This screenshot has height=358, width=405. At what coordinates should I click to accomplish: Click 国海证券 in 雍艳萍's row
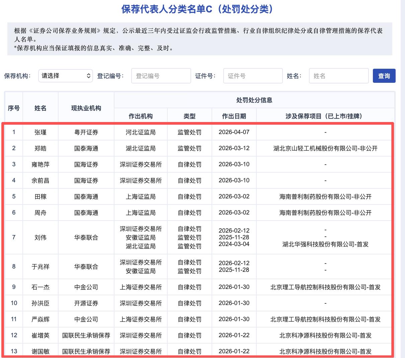[x=86, y=165]
